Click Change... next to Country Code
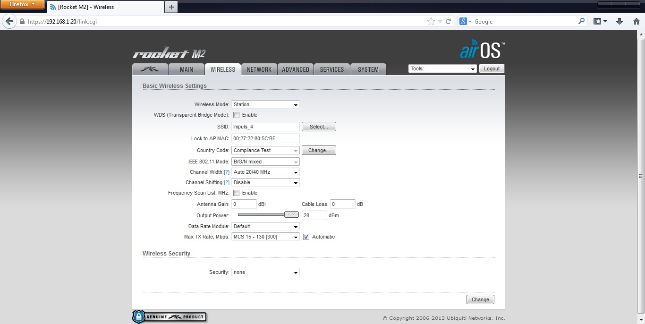 point(319,150)
